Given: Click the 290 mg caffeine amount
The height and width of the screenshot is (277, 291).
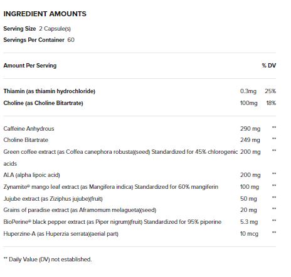Looking at the screenshot, I should [x=250, y=129].
